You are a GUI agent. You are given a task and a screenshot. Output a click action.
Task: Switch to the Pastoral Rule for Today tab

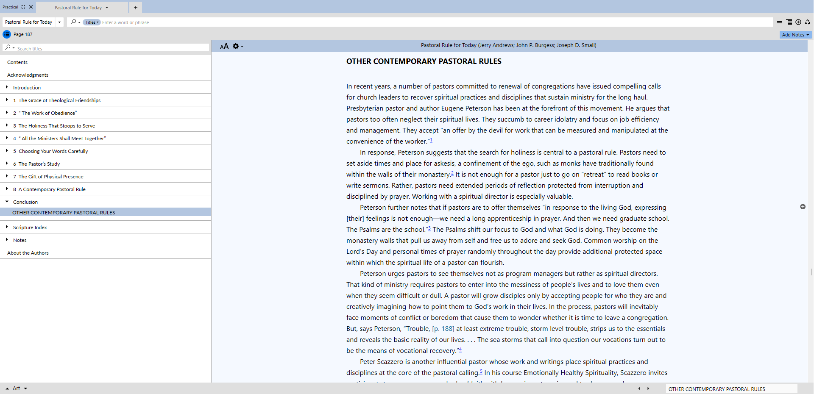click(78, 8)
